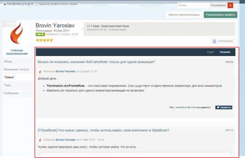245x158 pixels.
Task: Open topic about AniFrameRate animation
Action: point(96,62)
